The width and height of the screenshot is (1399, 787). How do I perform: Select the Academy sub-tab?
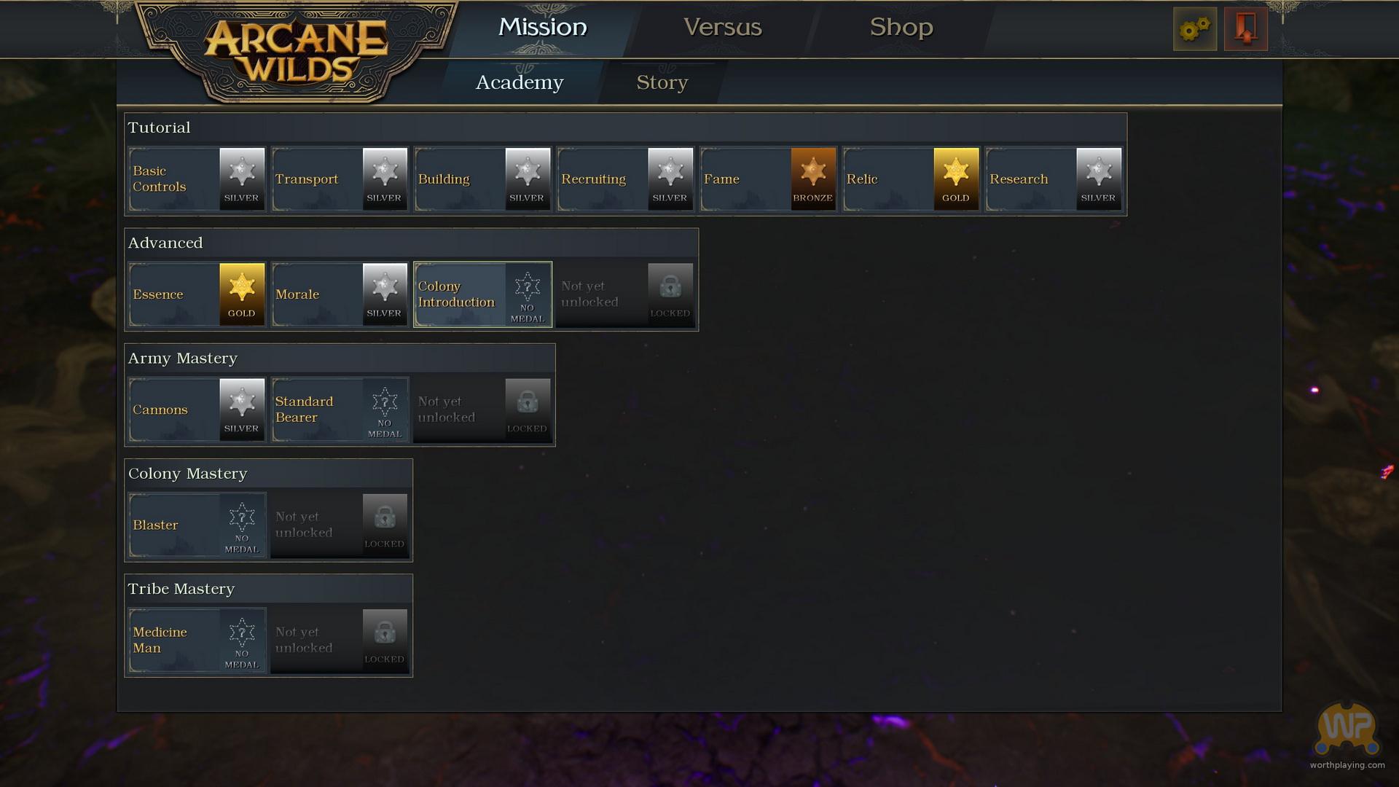520,82
